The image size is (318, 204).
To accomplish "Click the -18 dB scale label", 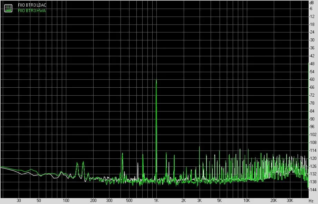I will click(x=312, y=25).
